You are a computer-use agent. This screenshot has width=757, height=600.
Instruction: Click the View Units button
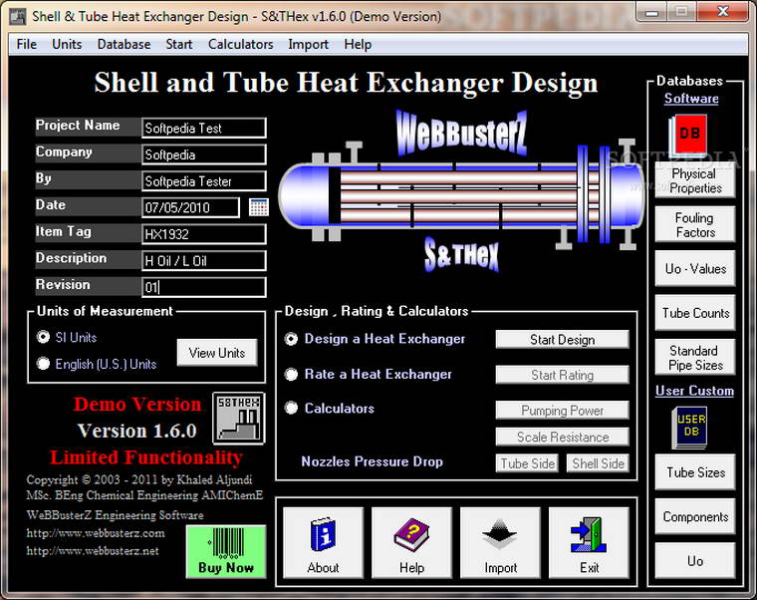coord(217,353)
